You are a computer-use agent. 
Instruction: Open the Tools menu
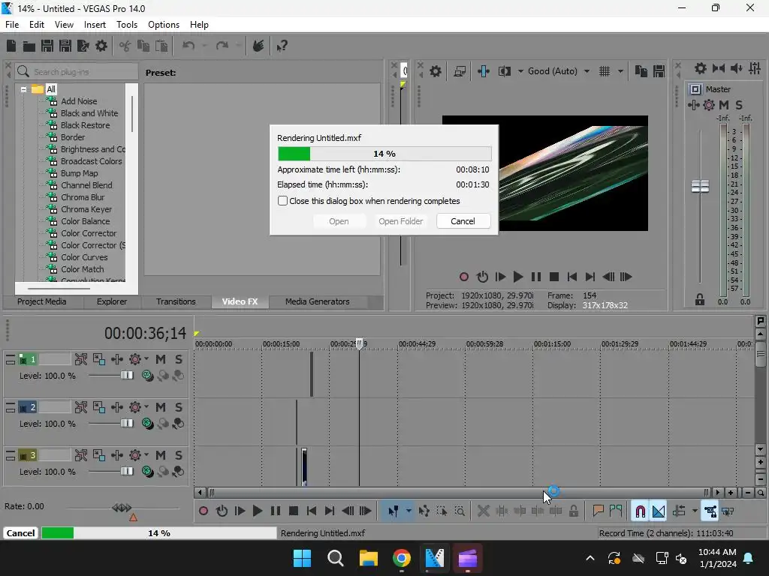[126, 25]
